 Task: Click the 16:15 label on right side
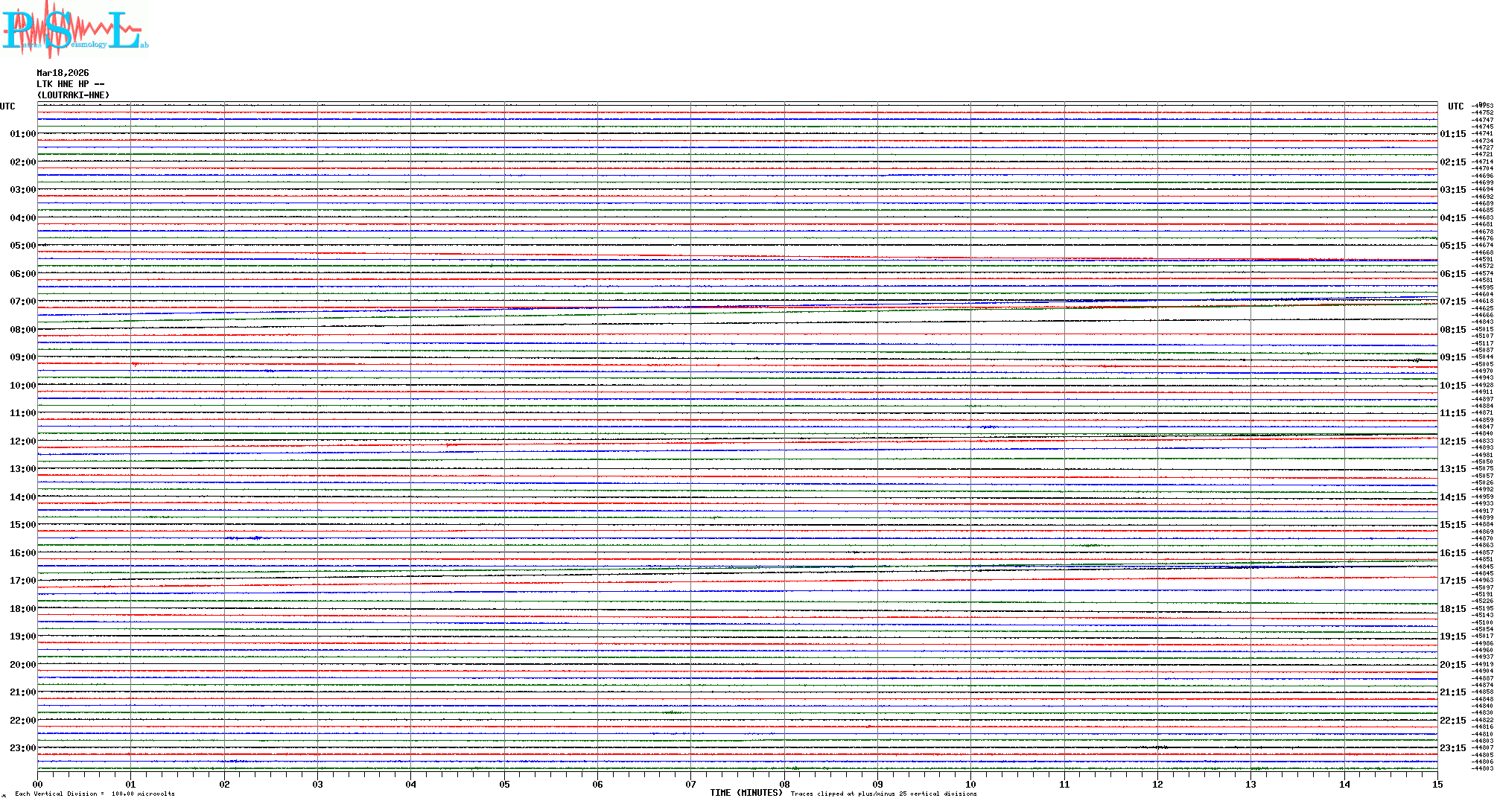point(1452,553)
